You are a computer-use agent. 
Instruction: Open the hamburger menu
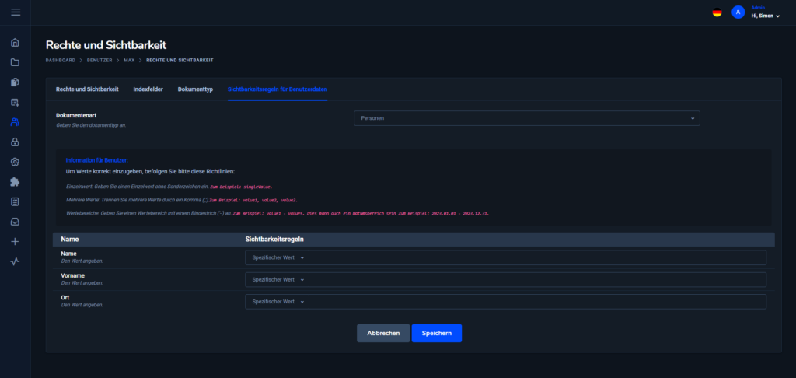16,12
